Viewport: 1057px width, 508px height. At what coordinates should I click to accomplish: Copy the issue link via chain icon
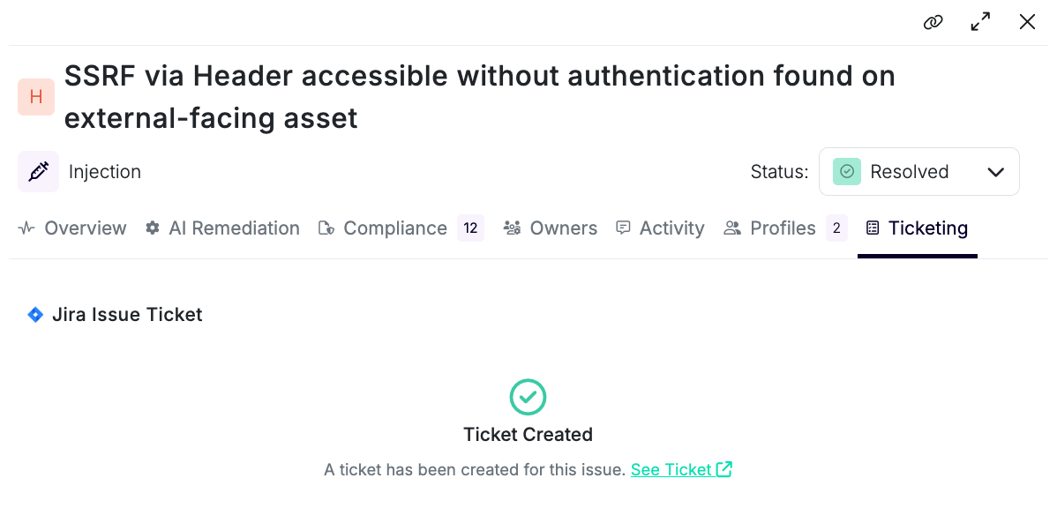933,22
